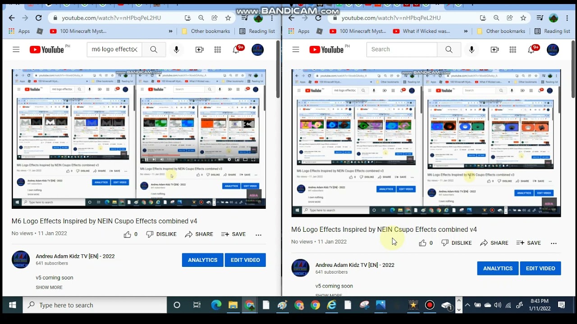Play the video thumbnail in the left window
The image size is (577, 324).
[x=139, y=139]
